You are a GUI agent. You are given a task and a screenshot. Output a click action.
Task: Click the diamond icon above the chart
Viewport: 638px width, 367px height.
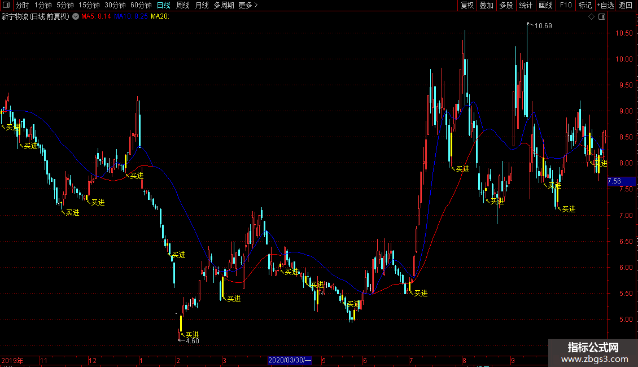pos(592,17)
